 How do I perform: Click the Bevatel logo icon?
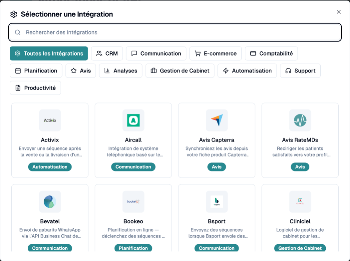50,202
